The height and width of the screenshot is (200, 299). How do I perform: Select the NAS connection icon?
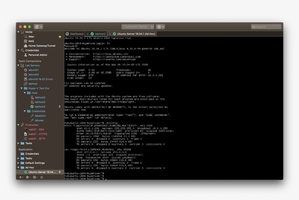pyautogui.click(x=26, y=41)
